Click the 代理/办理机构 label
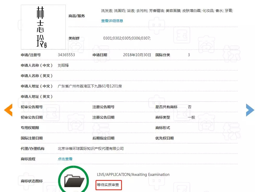255x192 pixels. 33,149
